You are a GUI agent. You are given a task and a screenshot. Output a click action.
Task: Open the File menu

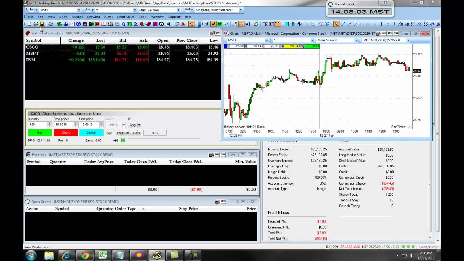coord(31,17)
